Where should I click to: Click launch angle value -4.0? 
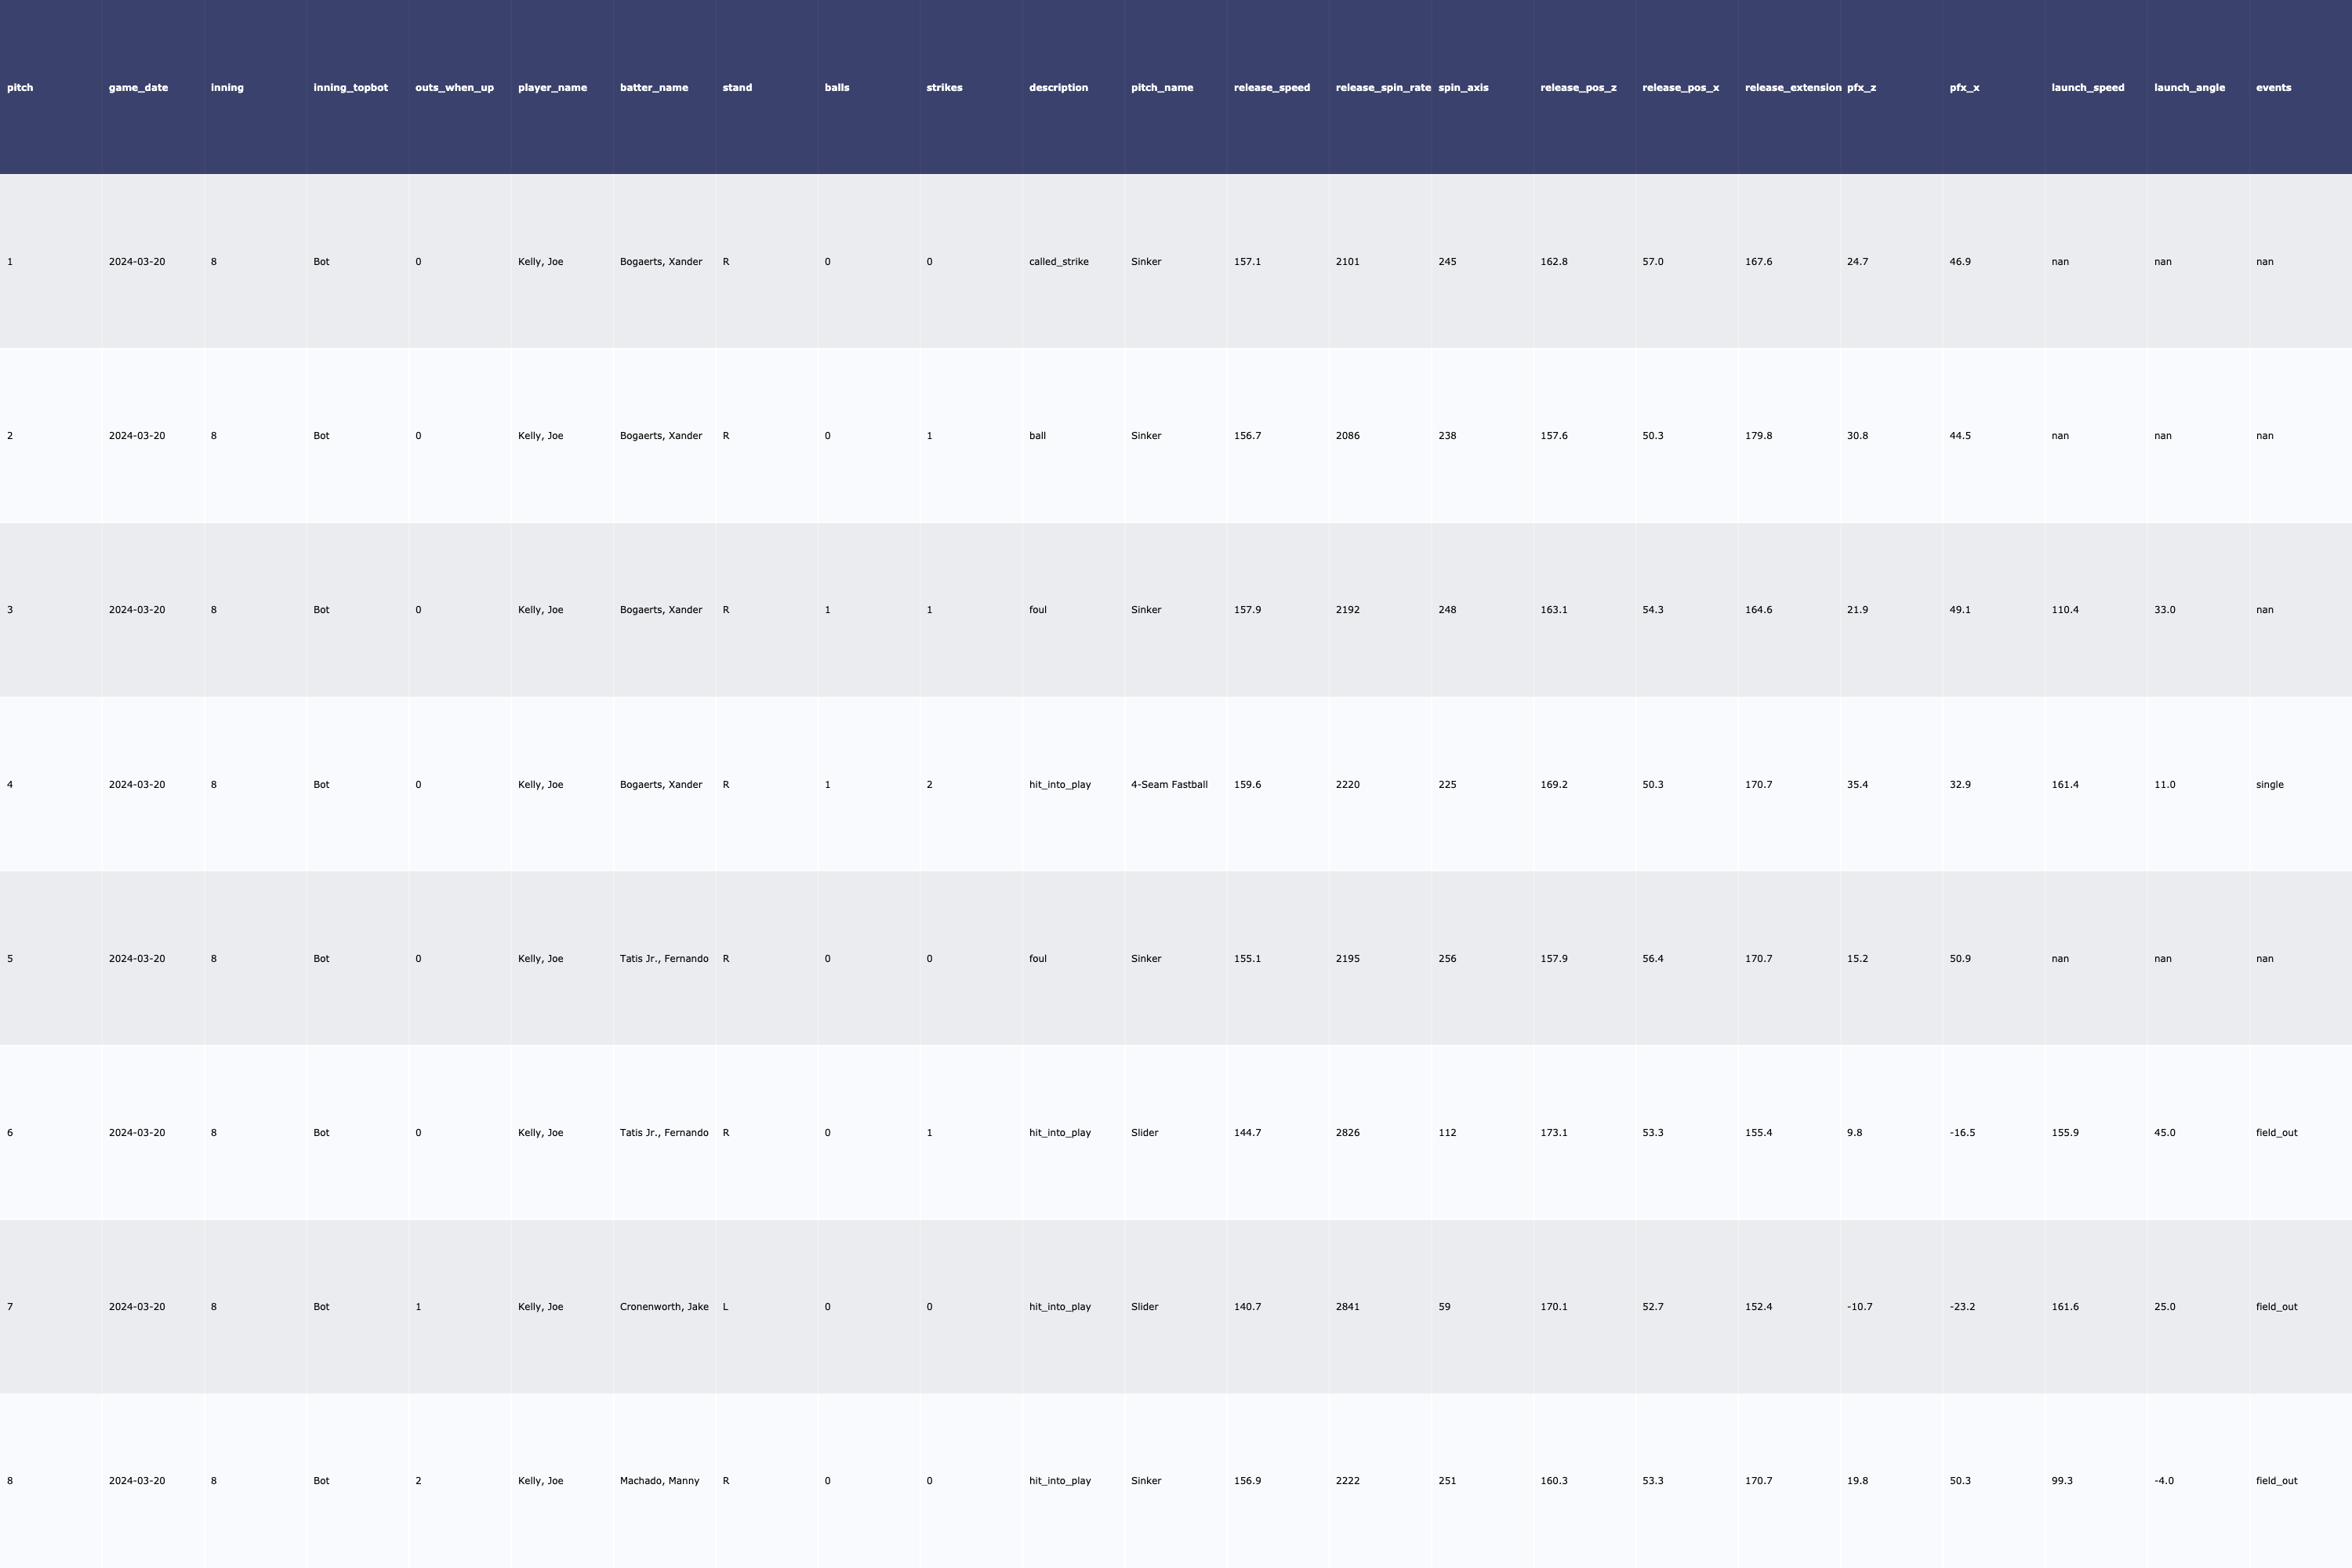(2164, 1481)
